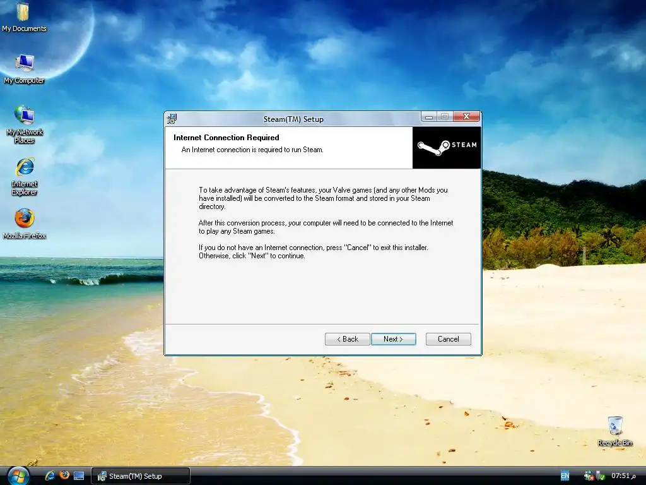This screenshot has width=646, height=485.
Task: Click the Steam logo in installer header
Action: [x=447, y=147]
